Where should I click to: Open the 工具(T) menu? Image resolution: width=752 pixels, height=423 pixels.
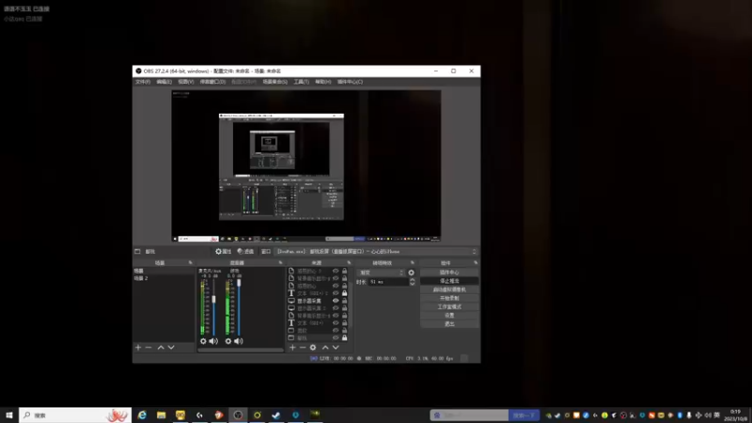click(x=301, y=82)
